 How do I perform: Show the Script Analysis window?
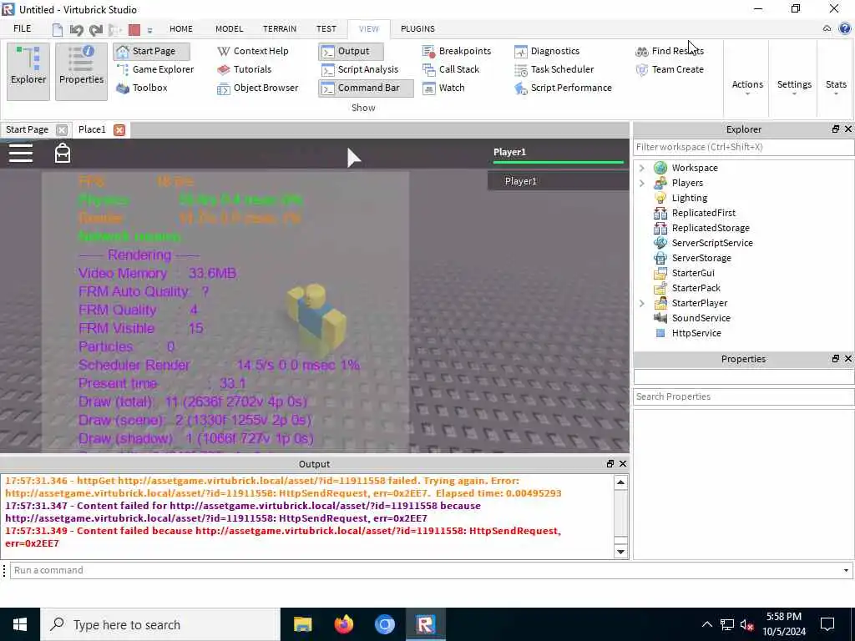[x=360, y=69]
